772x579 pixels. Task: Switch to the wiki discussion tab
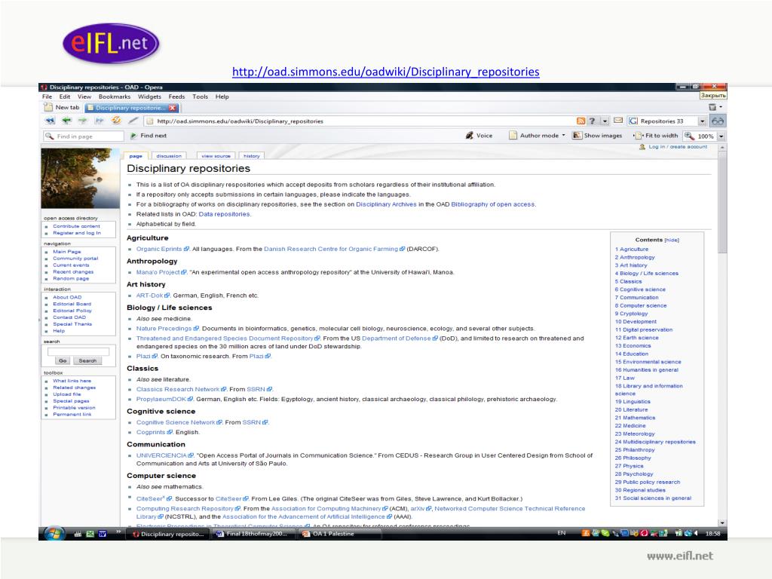point(169,155)
